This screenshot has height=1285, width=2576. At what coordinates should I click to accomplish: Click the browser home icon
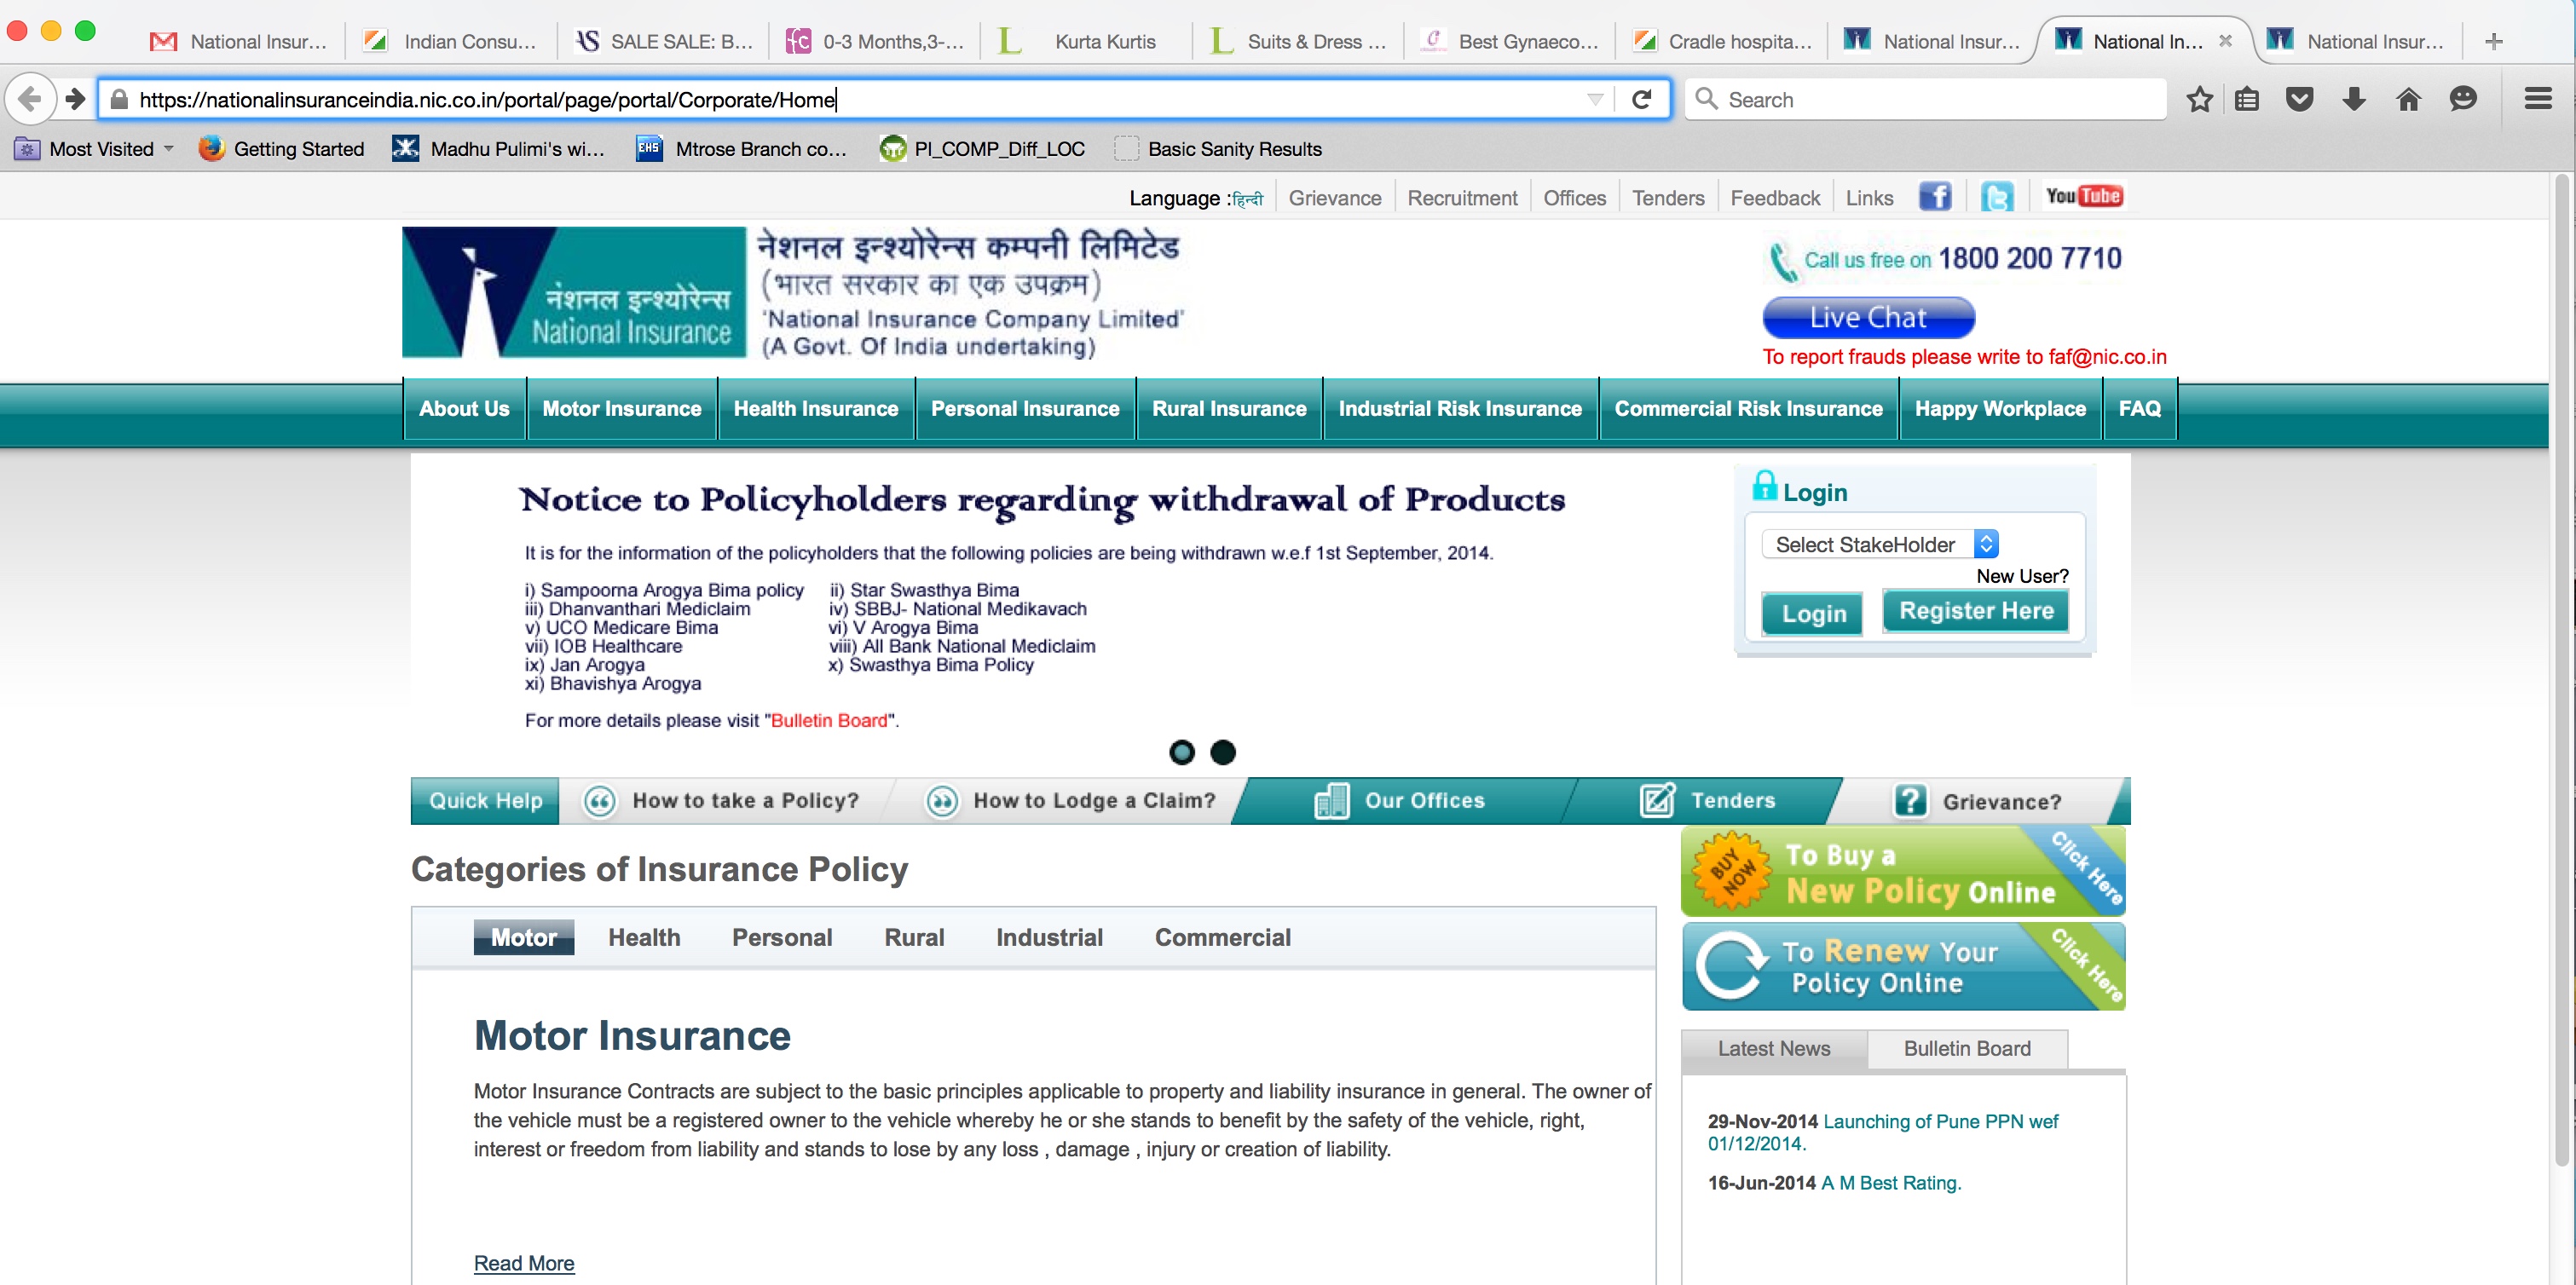pos(2408,99)
